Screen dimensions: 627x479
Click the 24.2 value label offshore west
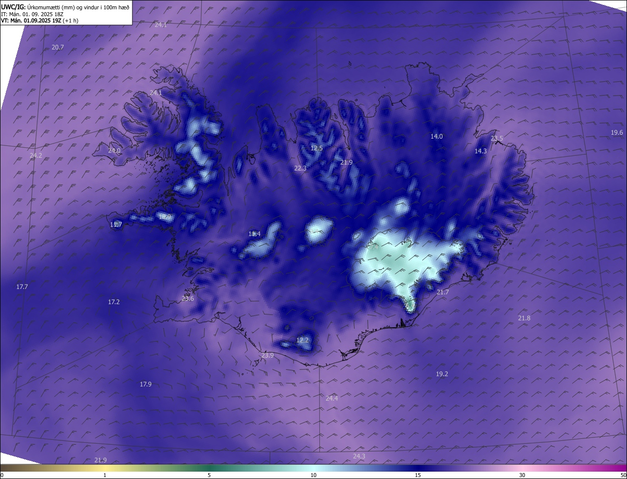pos(36,155)
